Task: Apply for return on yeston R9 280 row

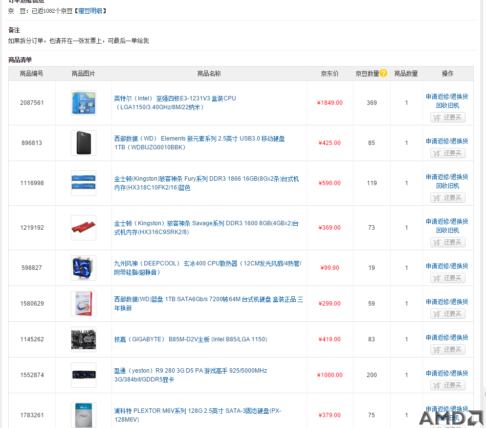Action: pos(447,373)
